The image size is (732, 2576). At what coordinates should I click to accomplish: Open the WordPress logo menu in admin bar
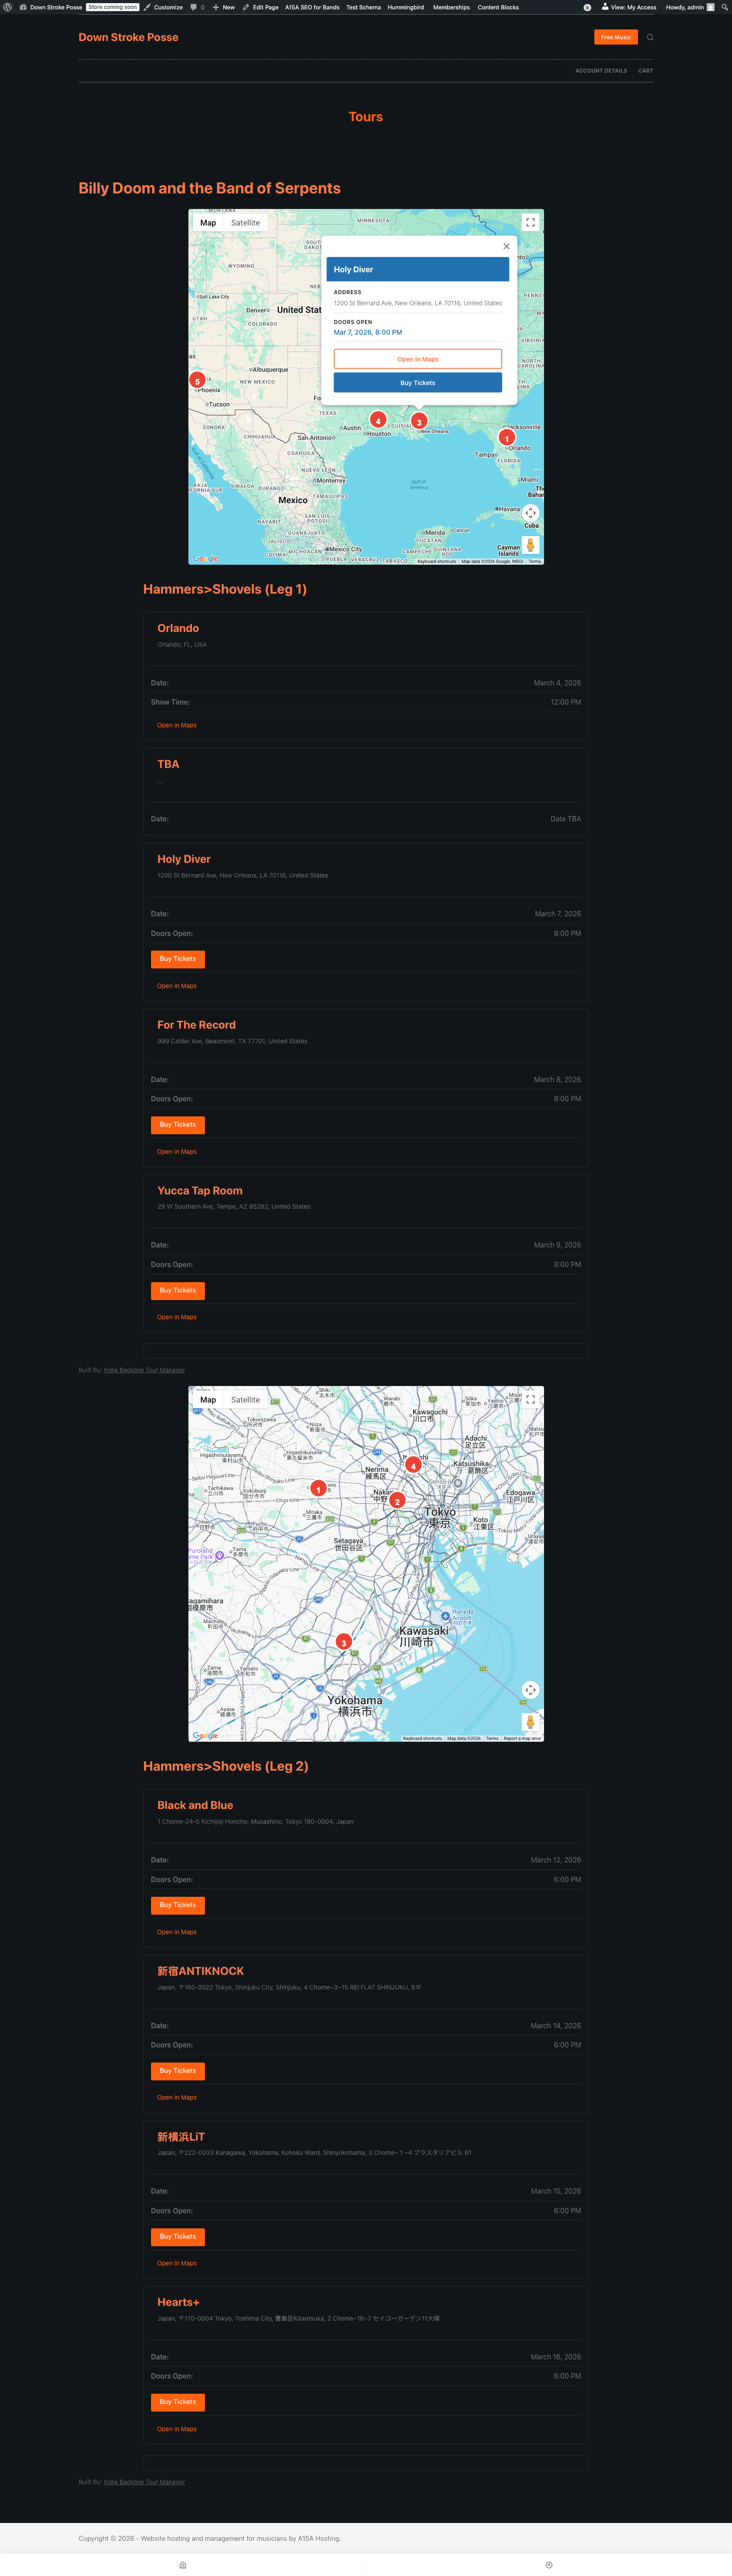click(x=8, y=7)
